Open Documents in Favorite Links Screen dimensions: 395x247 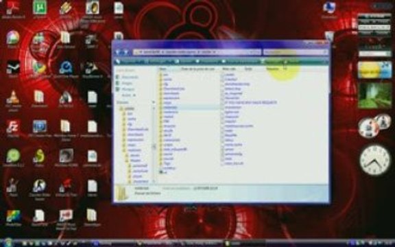point(128,77)
